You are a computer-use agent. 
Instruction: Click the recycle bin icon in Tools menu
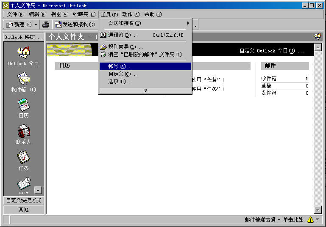point(103,55)
